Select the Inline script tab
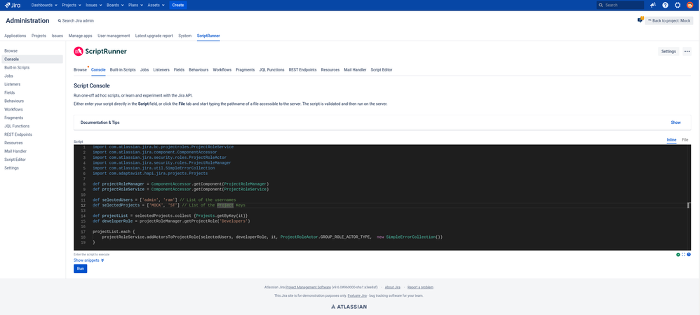 [671, 140]
